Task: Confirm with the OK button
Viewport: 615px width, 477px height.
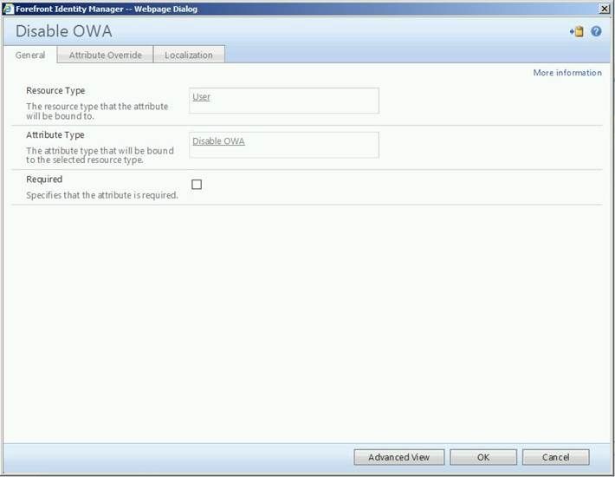Action: tap(483, 457)
